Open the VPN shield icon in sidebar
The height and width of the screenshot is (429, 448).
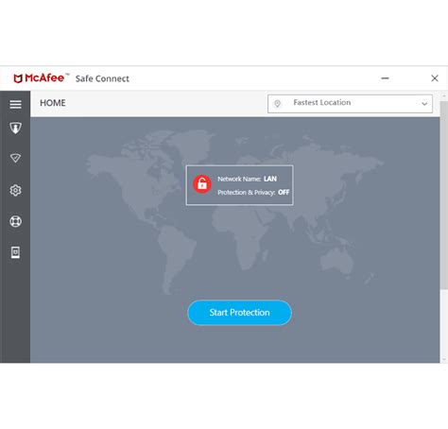tap(15, 129)
